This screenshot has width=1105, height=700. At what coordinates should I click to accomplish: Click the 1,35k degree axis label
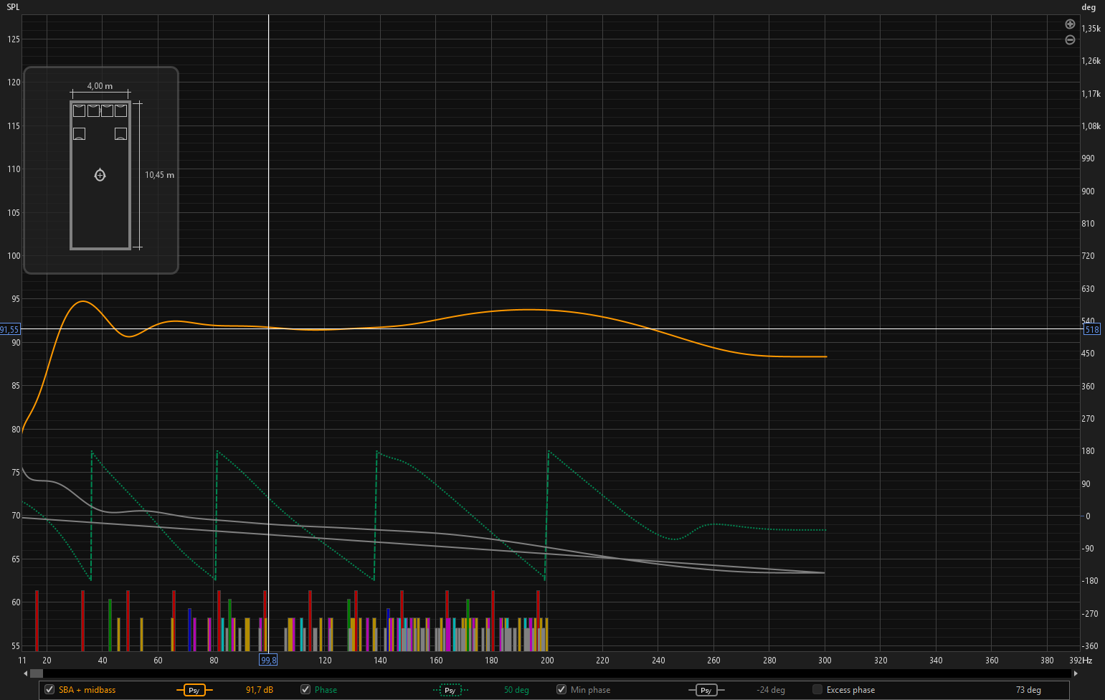pyautogui.click(x=1091, y=29)
